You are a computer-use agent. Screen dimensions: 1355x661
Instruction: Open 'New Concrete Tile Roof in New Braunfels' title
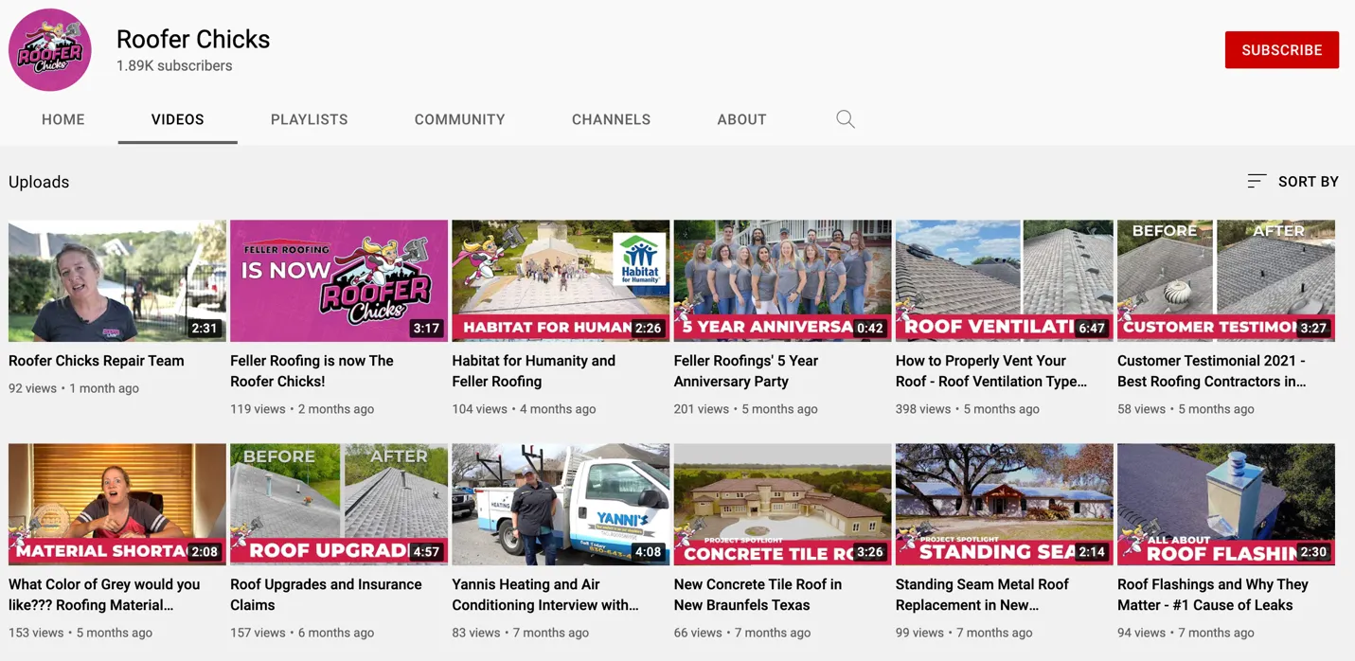758,595
